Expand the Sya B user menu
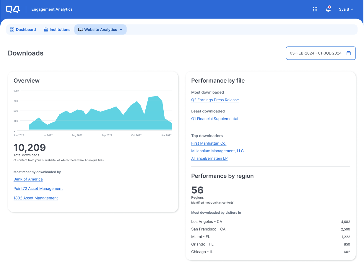This screenshot has width=364, height=265. click(x=346, y=9)
